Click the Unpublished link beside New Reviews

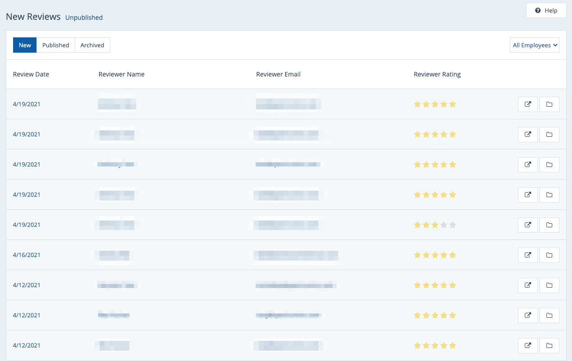(84, 18)
